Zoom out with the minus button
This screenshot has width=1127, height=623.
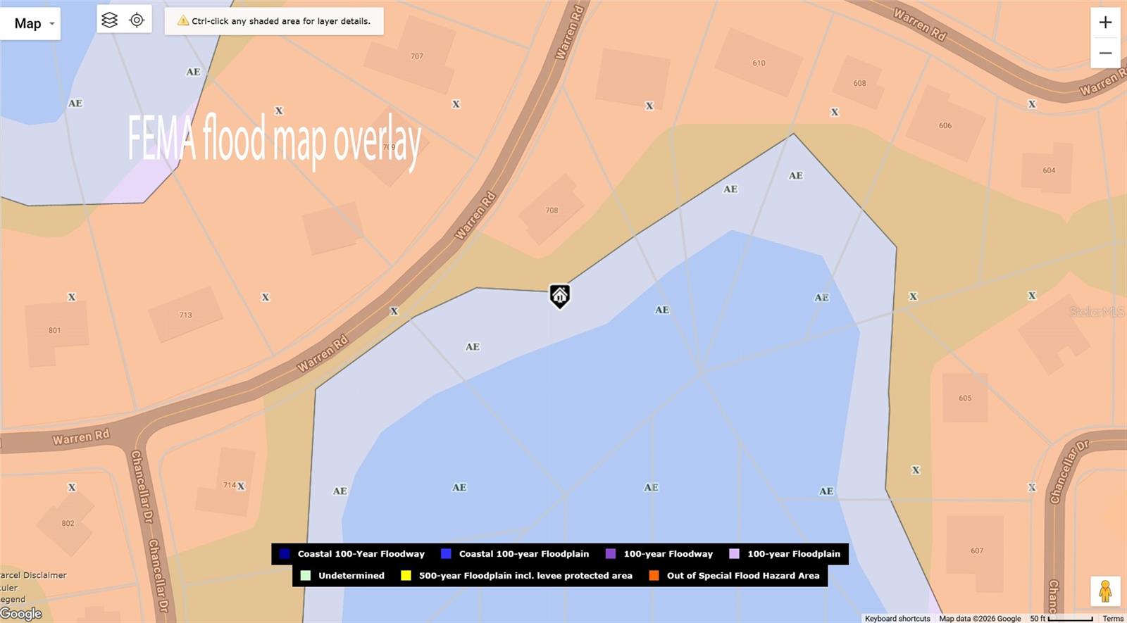[1105, 53]
